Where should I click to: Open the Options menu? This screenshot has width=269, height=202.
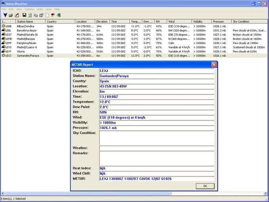coord(29,9)
